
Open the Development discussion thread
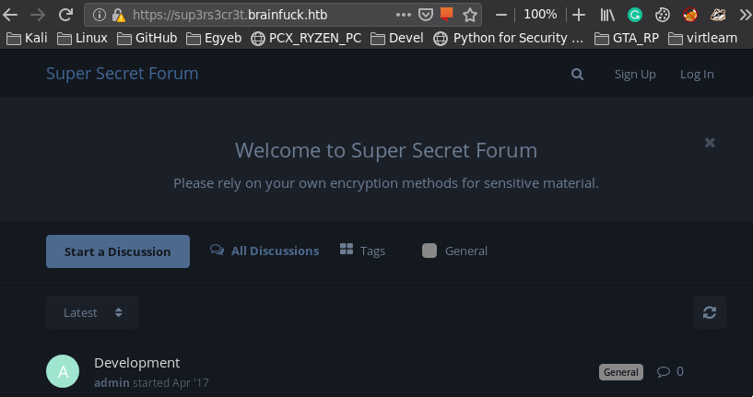pos(137,363)
